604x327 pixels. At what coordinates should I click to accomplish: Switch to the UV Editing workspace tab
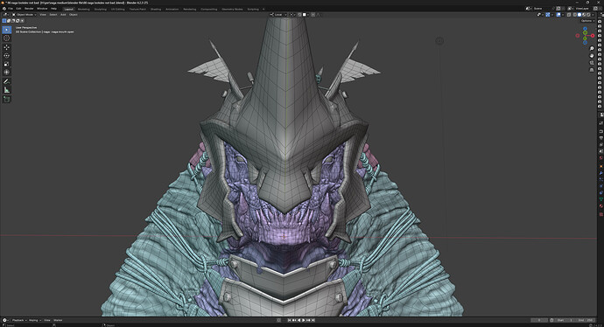[118, 9]
